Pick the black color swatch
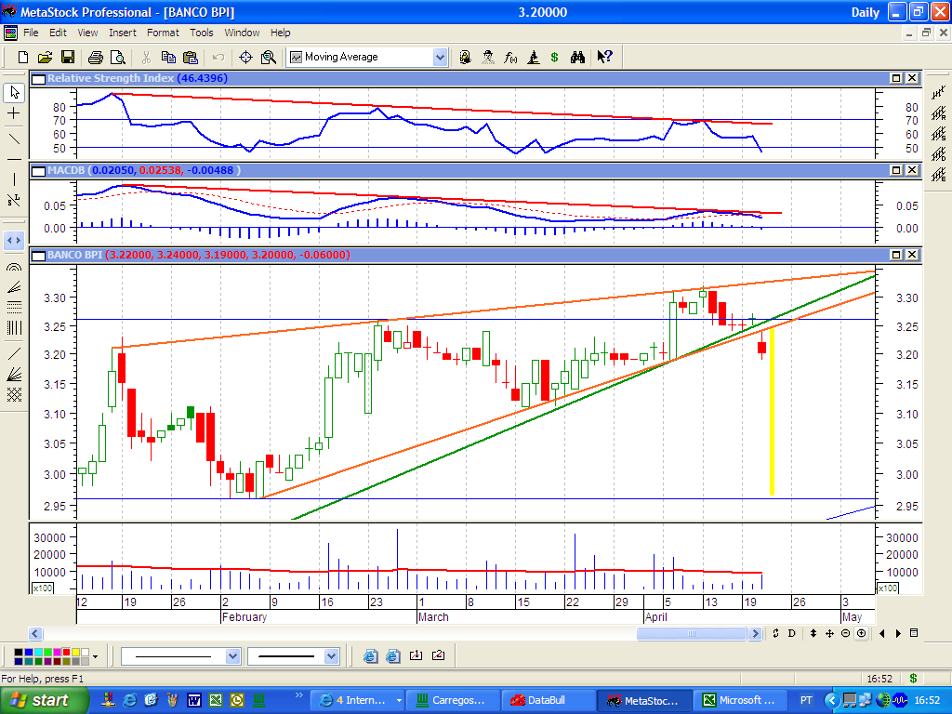This screenshot has height=714, width=952. click(19, 652)
